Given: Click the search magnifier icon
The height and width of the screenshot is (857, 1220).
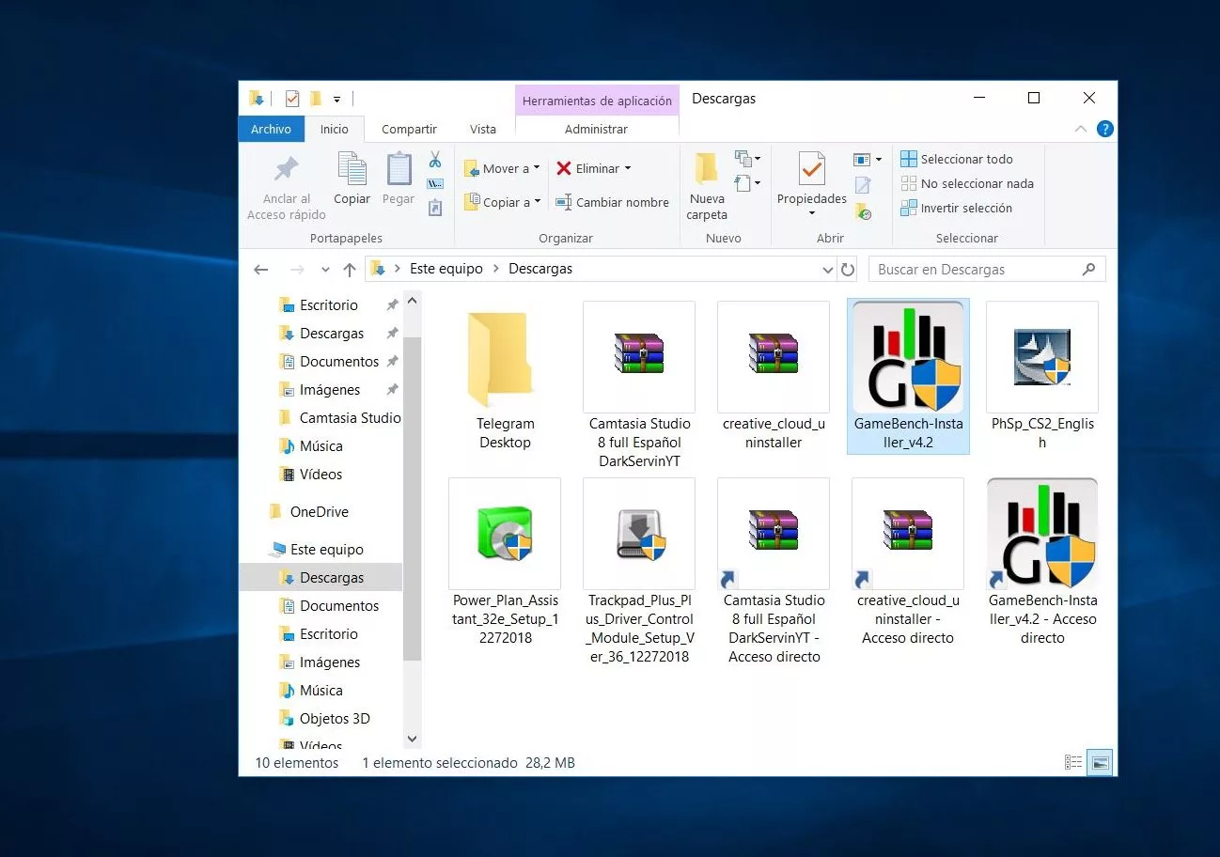Looking at the screenshot, I should tap(1088, 270).
